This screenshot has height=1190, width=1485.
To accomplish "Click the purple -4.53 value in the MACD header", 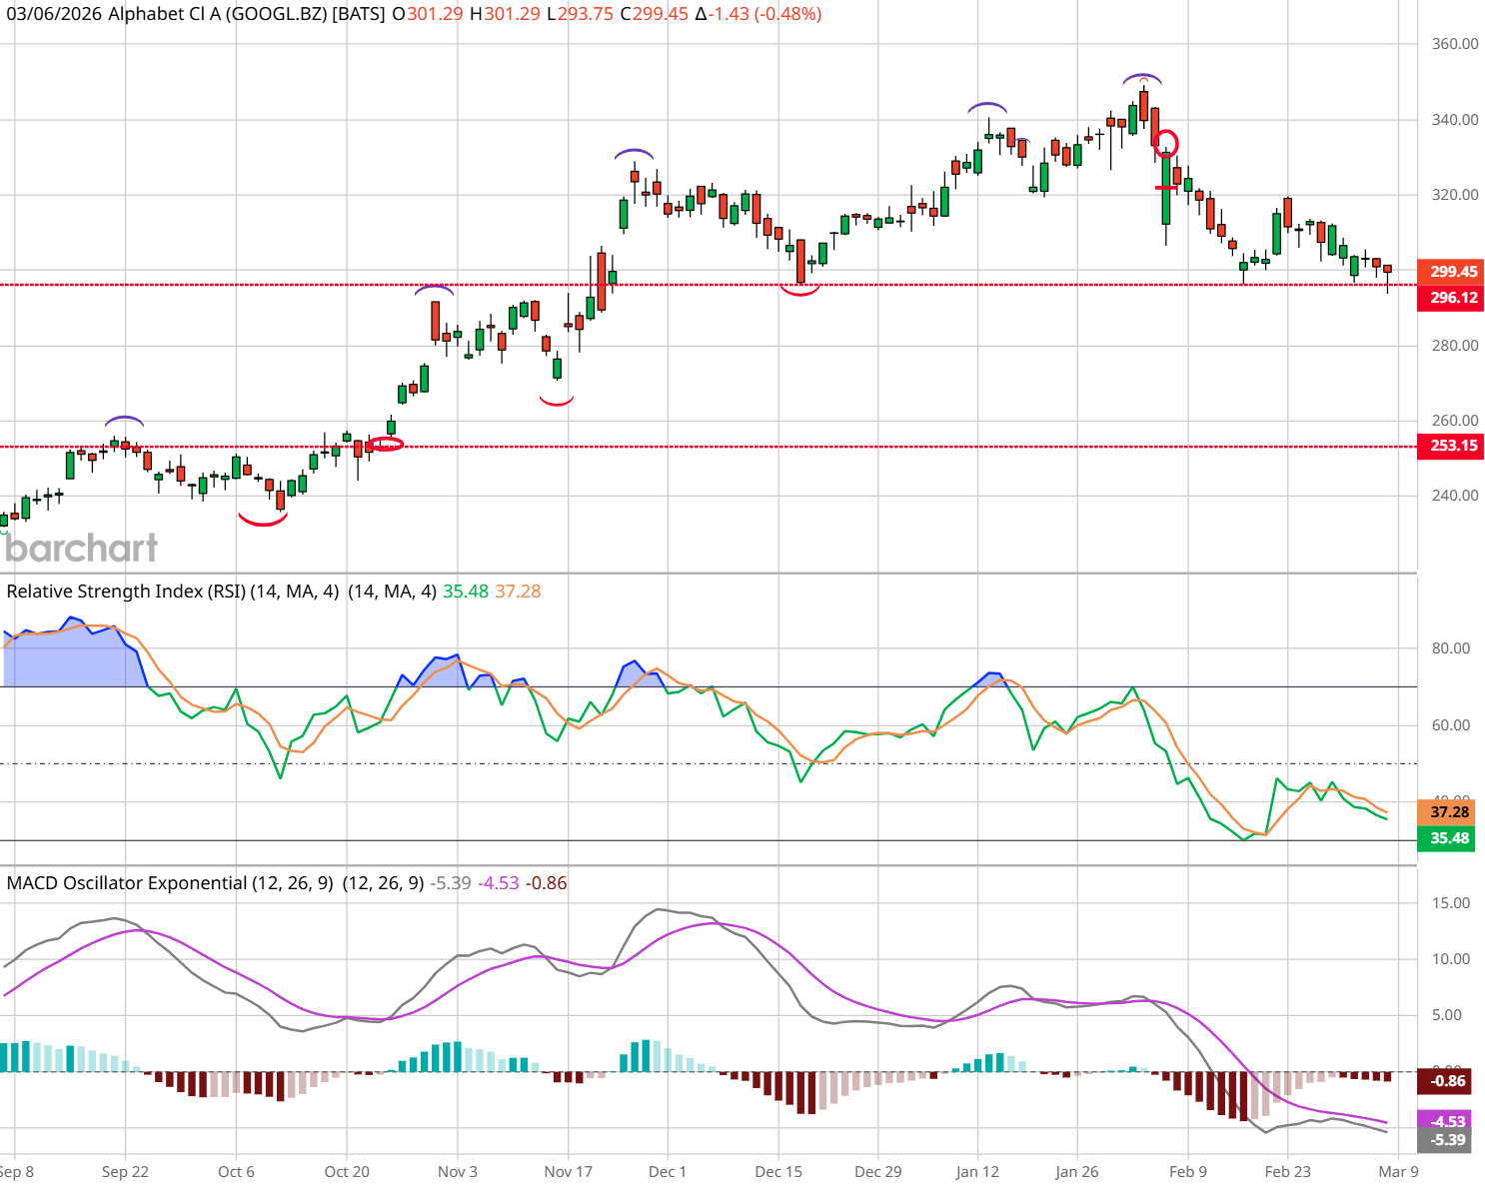I will (x=498, y=883).
